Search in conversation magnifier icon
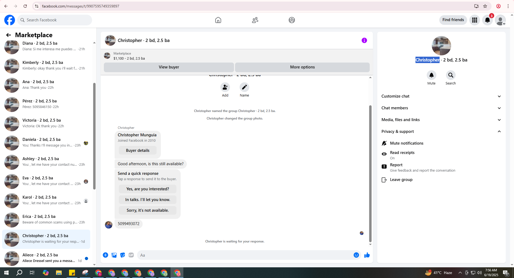Viewport: 514px width, 278px height. tap(451, 75)
